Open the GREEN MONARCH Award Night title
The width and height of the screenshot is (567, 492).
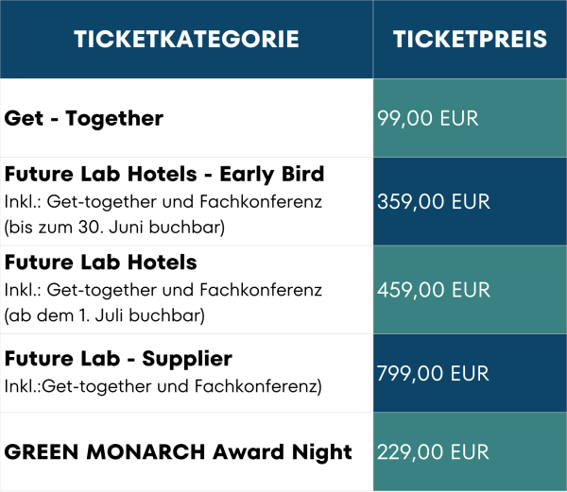(x=179, y=452)
